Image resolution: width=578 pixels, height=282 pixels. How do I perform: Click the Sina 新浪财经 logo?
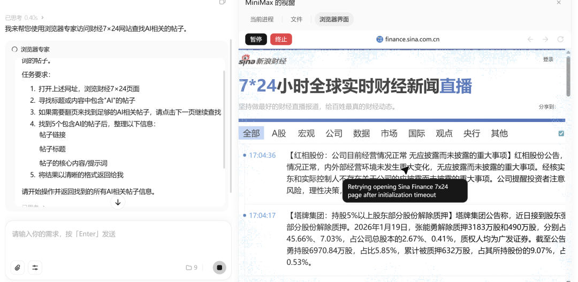click(262, 60)
